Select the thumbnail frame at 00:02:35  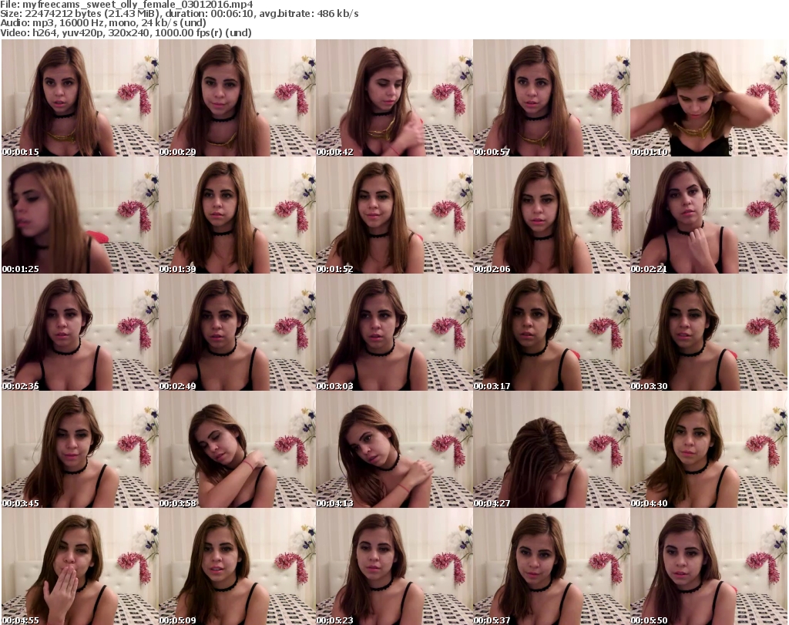coord(80,333)
